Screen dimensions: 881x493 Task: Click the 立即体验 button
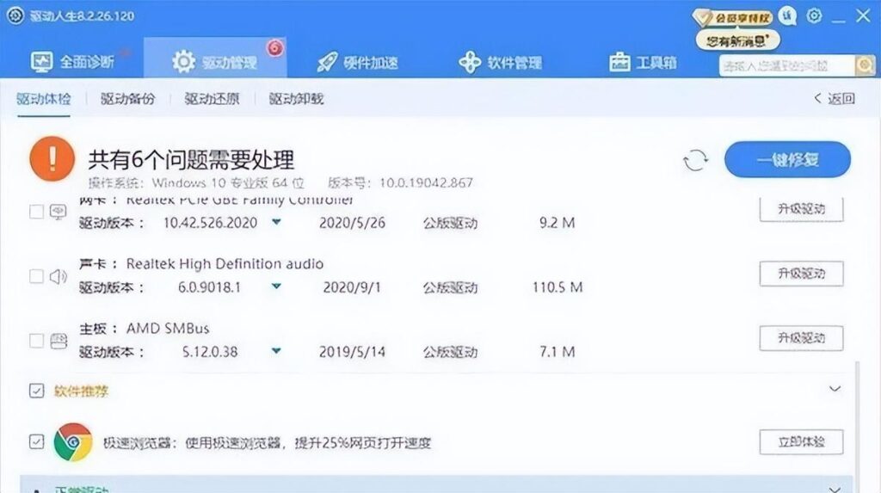tap(801, 442)
